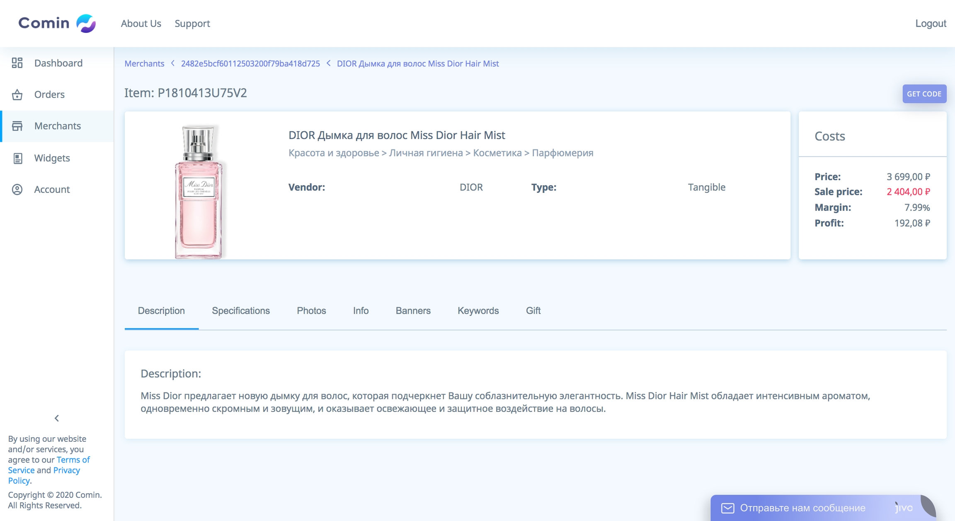
Task: Collapse the sidebar with the chevron
Action: pos(57,418)
